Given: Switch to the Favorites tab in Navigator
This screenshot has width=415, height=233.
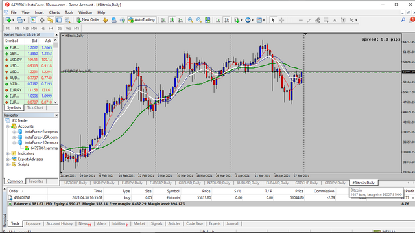Looking at the screenshot, I should point(36,181).
